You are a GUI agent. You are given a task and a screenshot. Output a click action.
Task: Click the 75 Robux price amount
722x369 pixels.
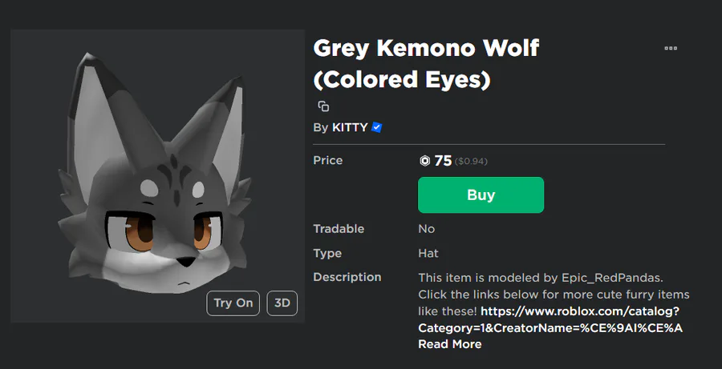coord(443,161)
